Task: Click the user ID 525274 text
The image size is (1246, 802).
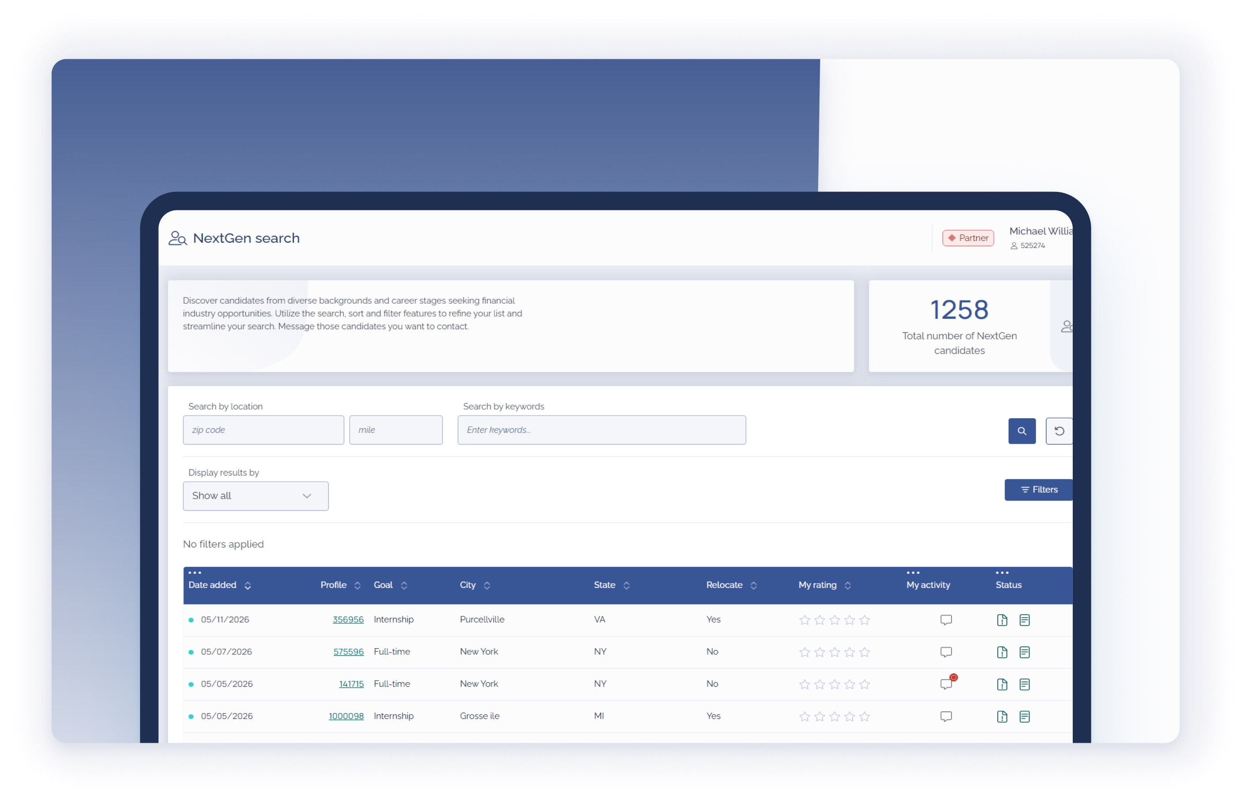Action: [1033, 246]
